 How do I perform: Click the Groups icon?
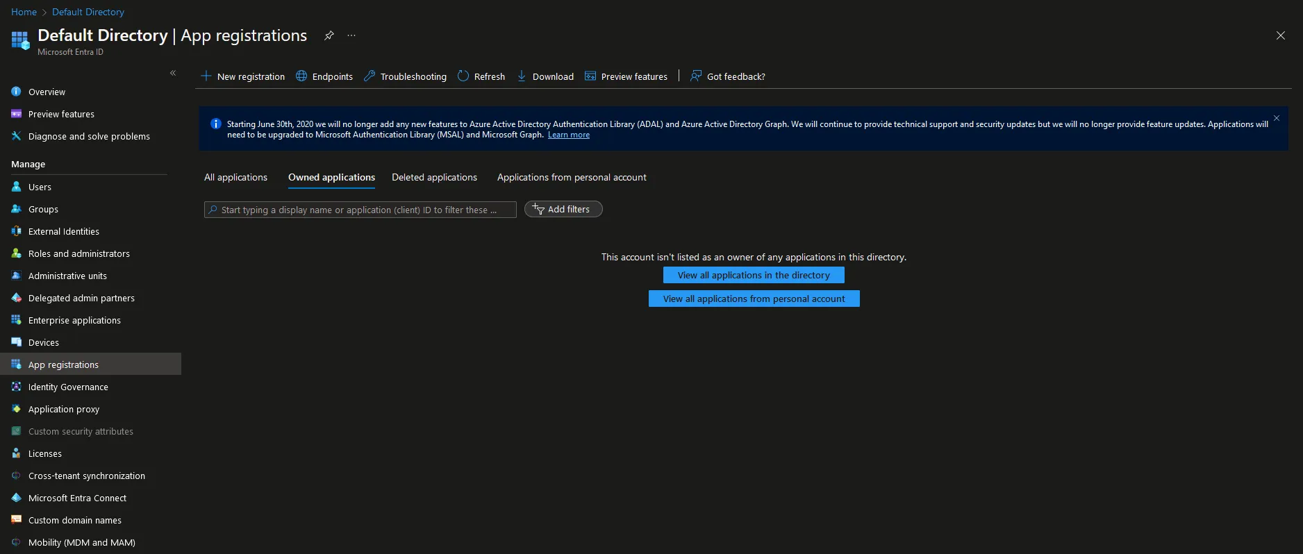pos(17,209)
